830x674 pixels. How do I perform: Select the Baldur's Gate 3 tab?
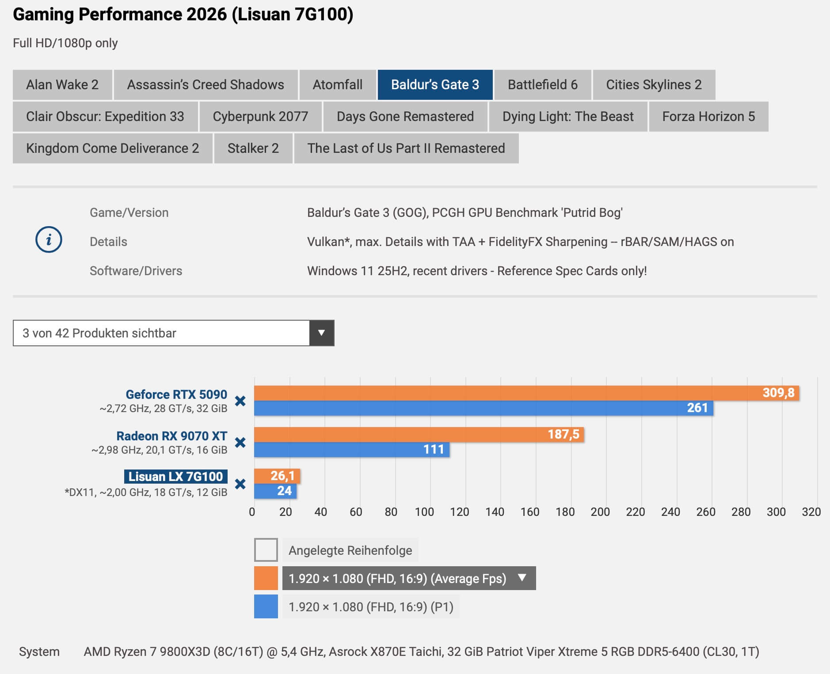pos(435,85)
